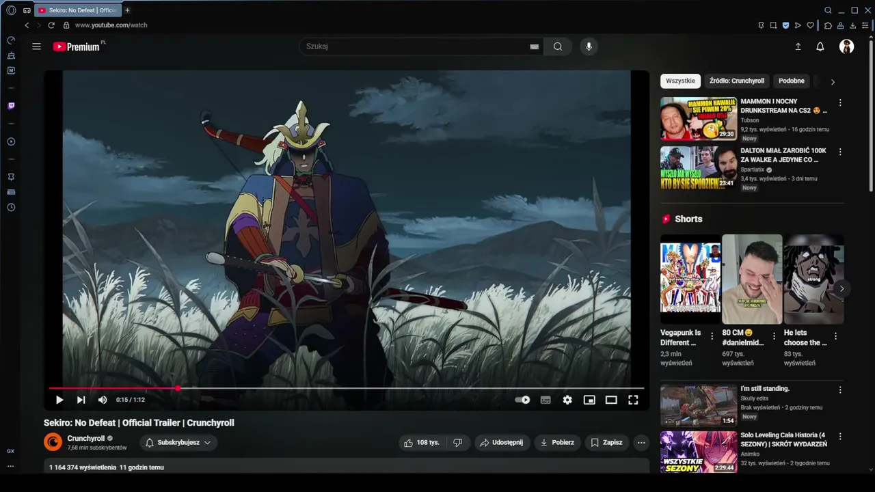The width and height of the screenshot is (875, 492).
Task: Show more Shorts with the right arrow
Action: [842, 288]
